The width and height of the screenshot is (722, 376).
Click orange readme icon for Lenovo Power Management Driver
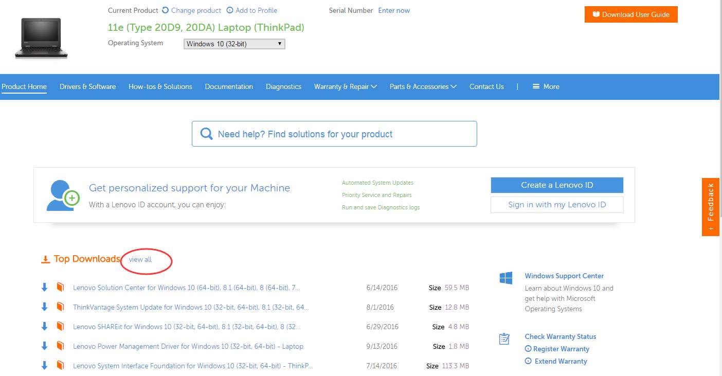point(60,346)
